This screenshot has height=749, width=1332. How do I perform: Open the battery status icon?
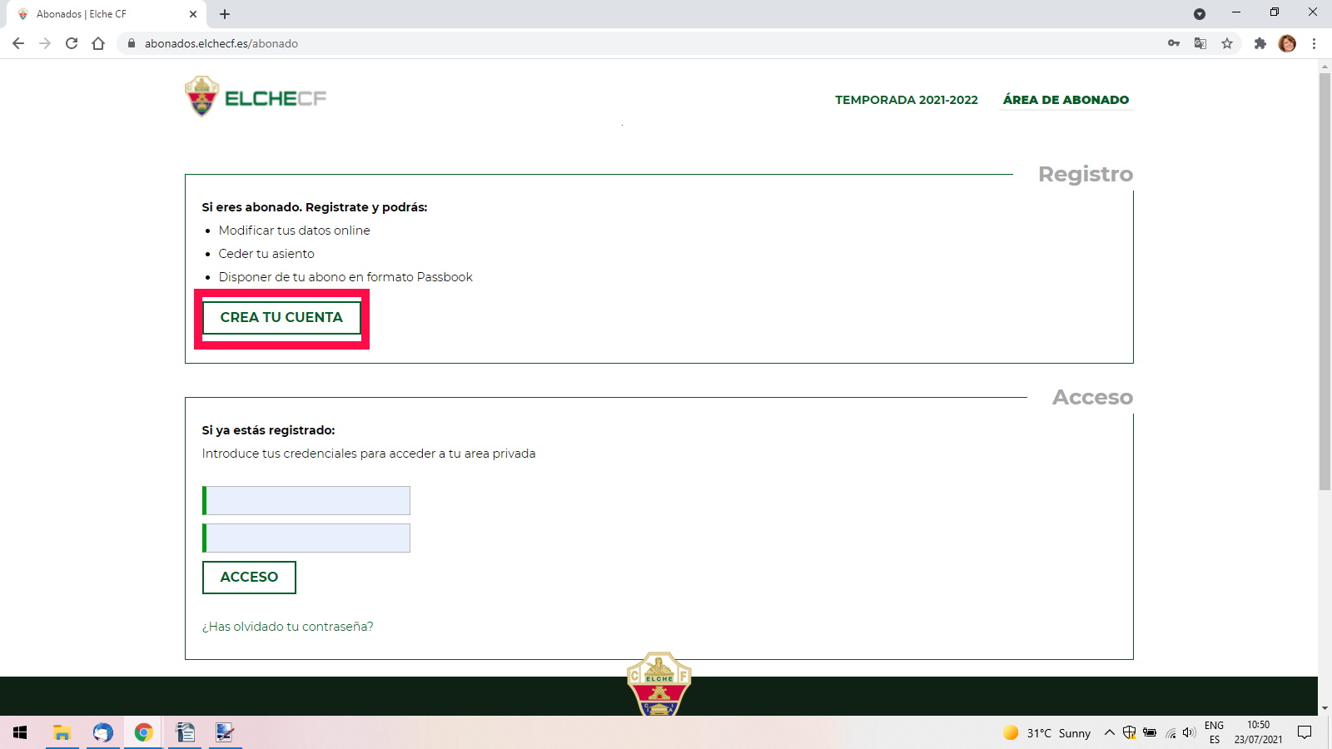tap(1151, 733)
